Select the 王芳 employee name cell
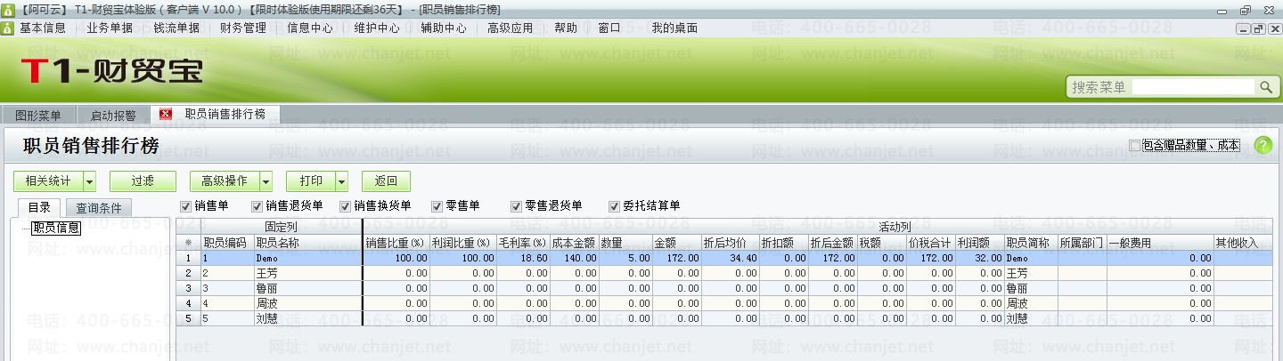This screenshot has height=361, width=1283. pos(307,273)
